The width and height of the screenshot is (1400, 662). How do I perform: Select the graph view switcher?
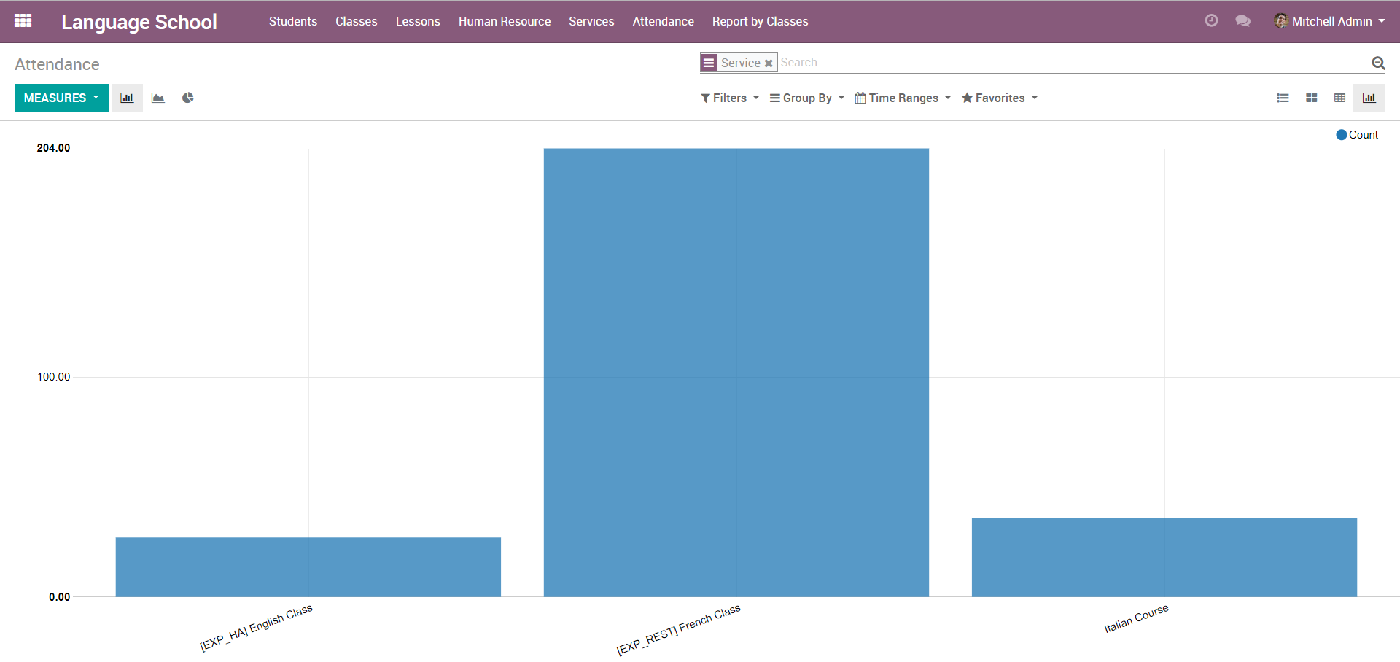click(x=1369, y=98)
